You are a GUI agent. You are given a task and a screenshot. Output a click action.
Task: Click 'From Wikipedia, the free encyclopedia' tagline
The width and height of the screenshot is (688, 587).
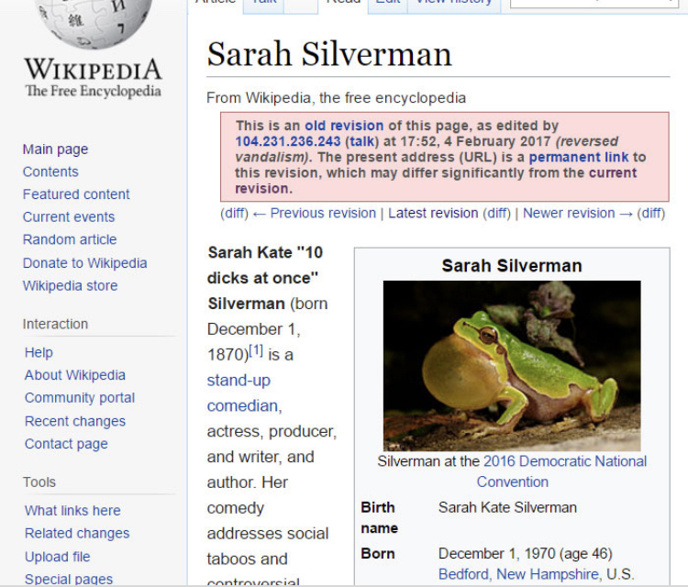pyautogui.click(x=336, y=98)
